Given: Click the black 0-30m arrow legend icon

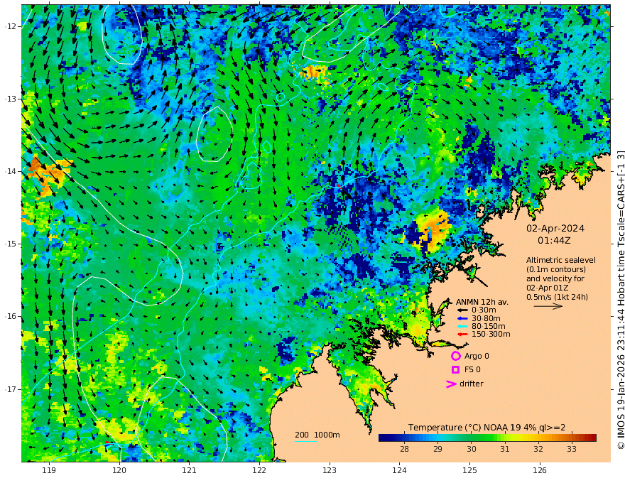Looking at the screenshot, I should (462, 310).
